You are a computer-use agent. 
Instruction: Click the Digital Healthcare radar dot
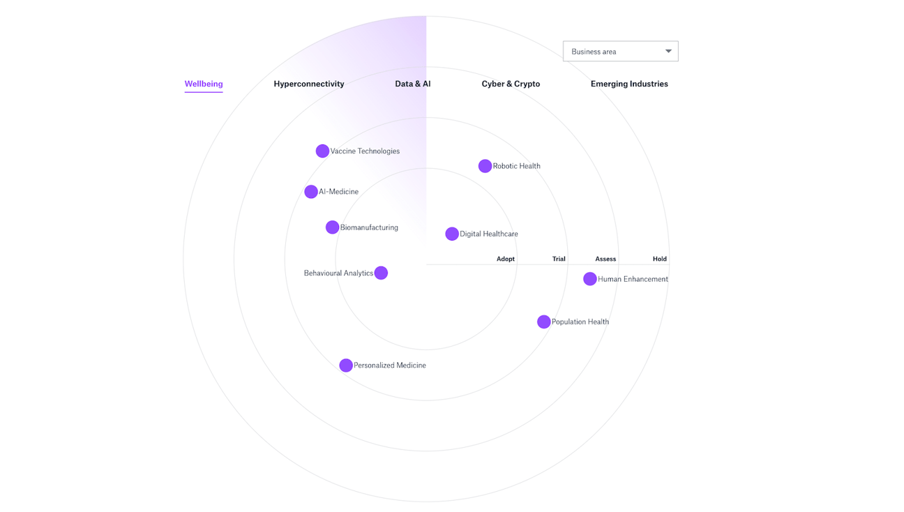tap(452, 234)
